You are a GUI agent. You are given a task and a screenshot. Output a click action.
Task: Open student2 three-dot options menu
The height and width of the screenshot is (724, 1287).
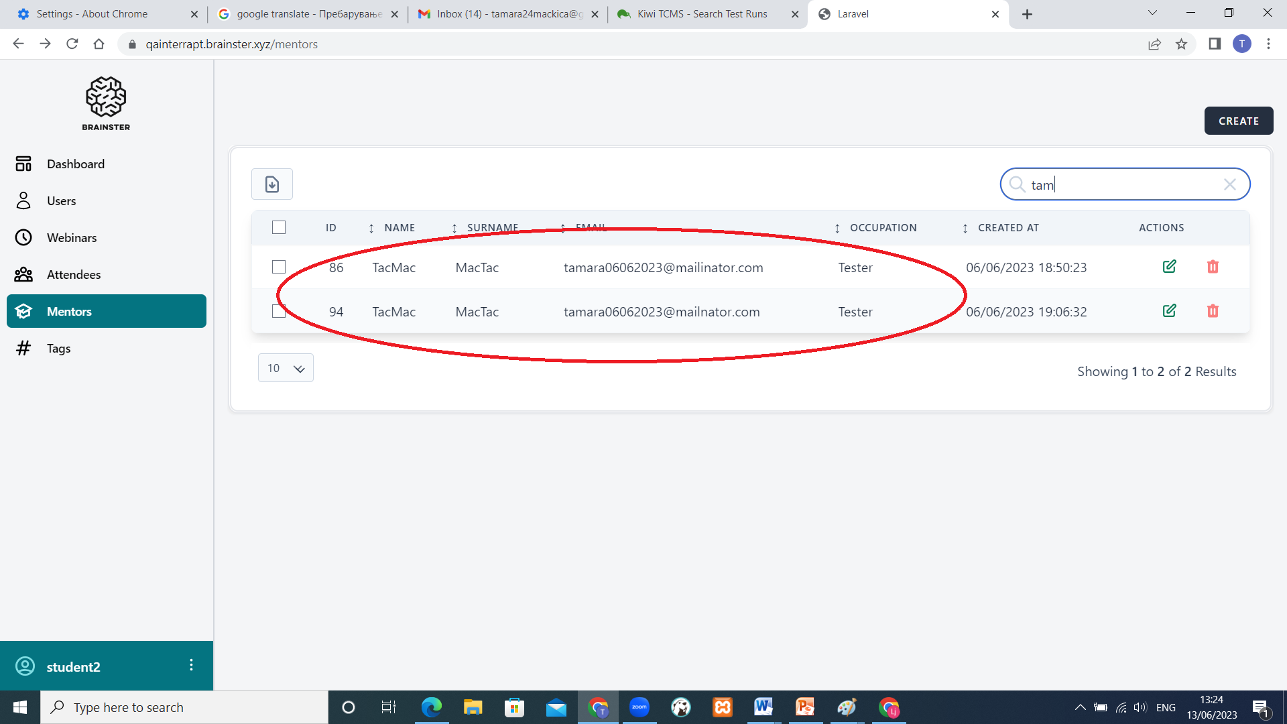pos(191,665)
